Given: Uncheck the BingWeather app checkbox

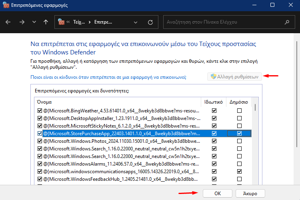Looking at the screenshot, I should [40, 111].
